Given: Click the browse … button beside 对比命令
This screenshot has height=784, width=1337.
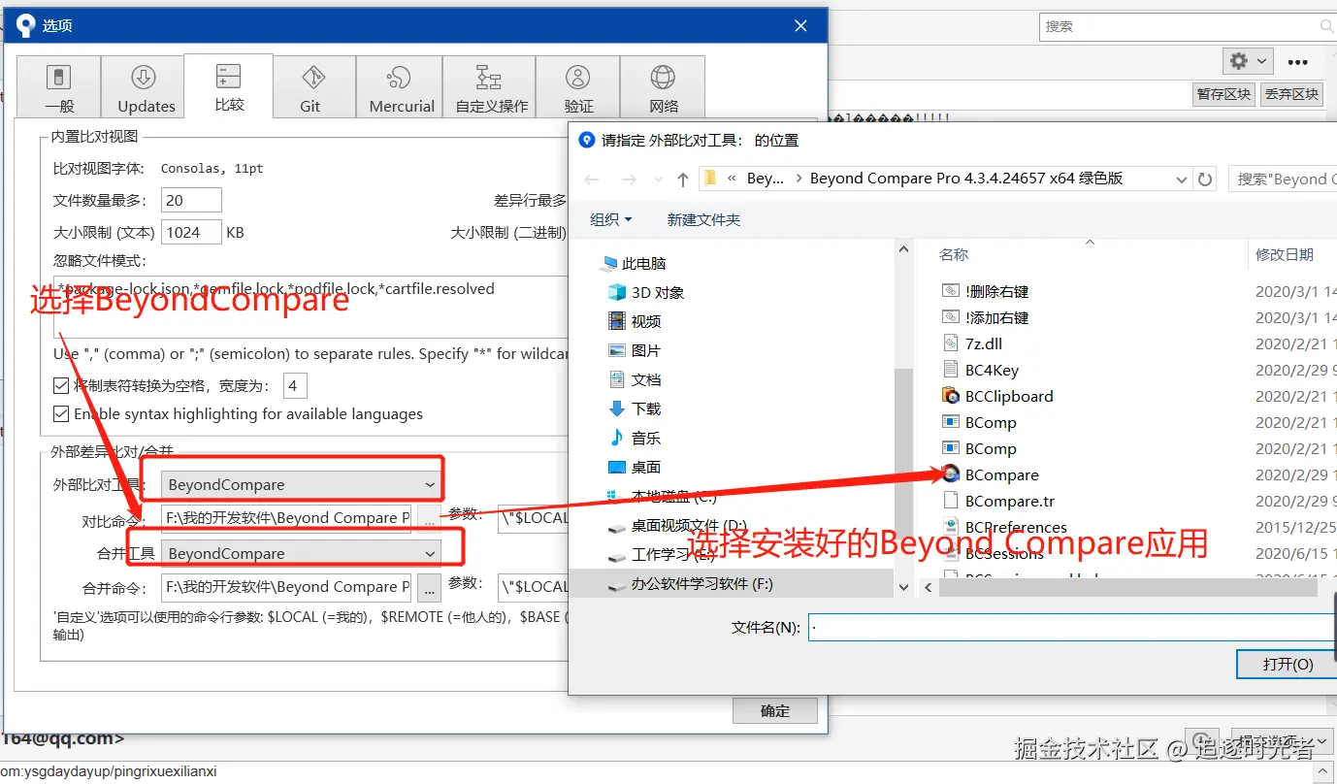Looking at the screenshot, I should pos(429,518).
